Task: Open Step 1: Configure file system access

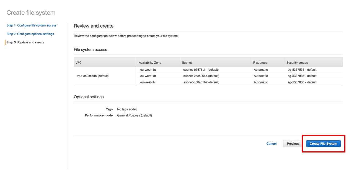Action: (x=31, y=25)
